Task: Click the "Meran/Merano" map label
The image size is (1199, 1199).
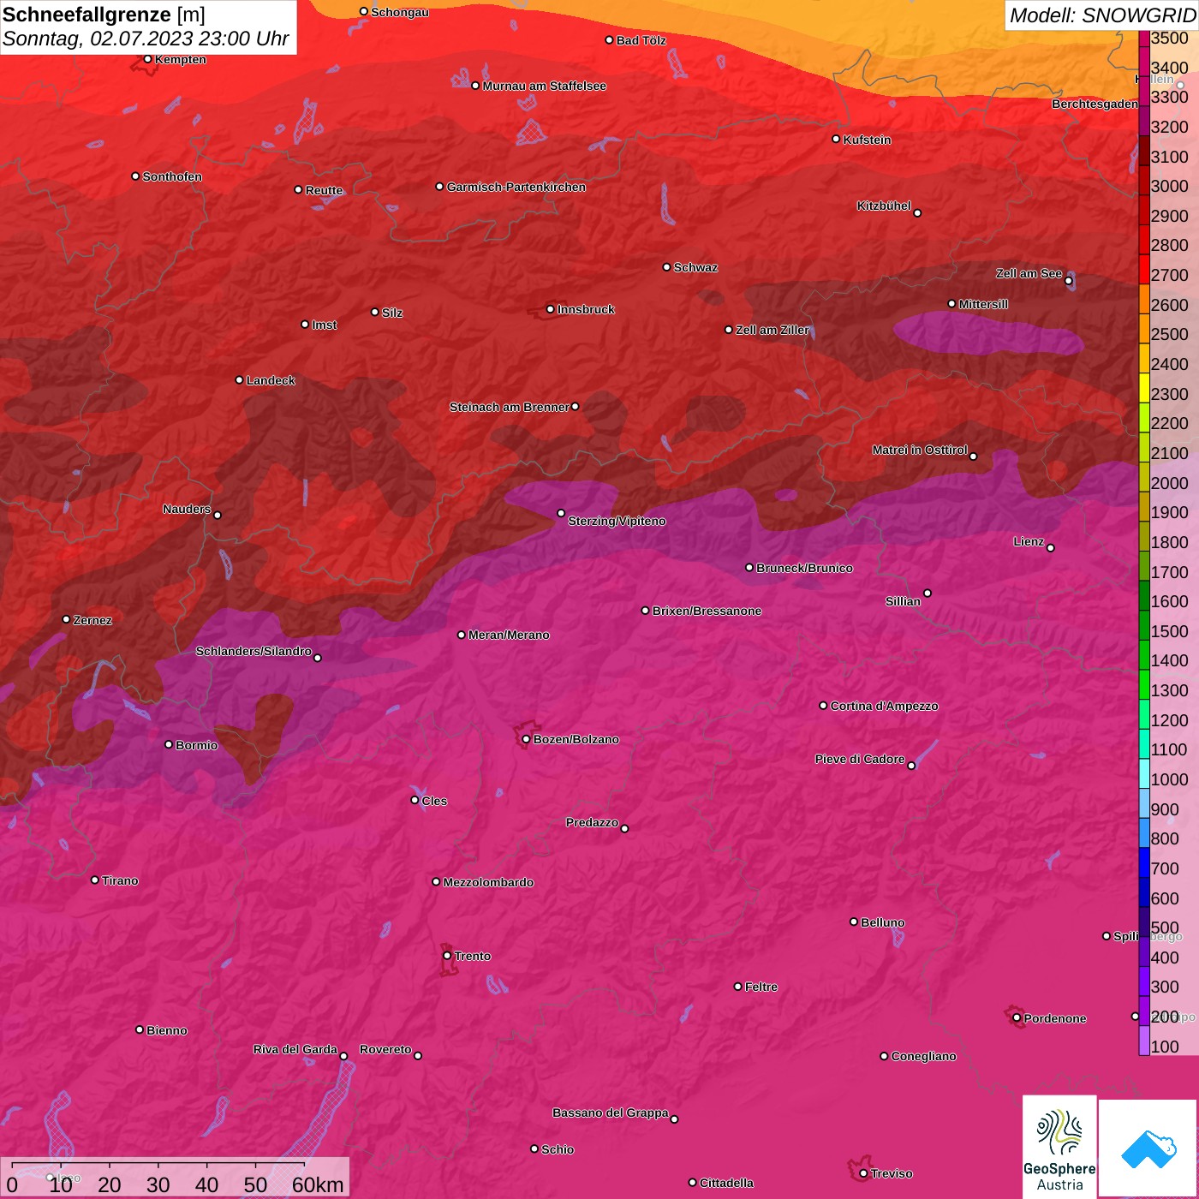Action: (509, 635)
